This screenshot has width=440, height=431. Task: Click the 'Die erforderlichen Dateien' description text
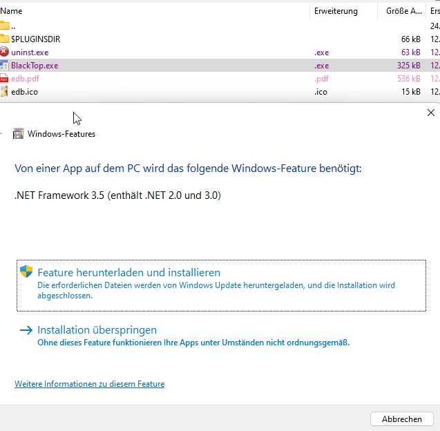[216, 290]
